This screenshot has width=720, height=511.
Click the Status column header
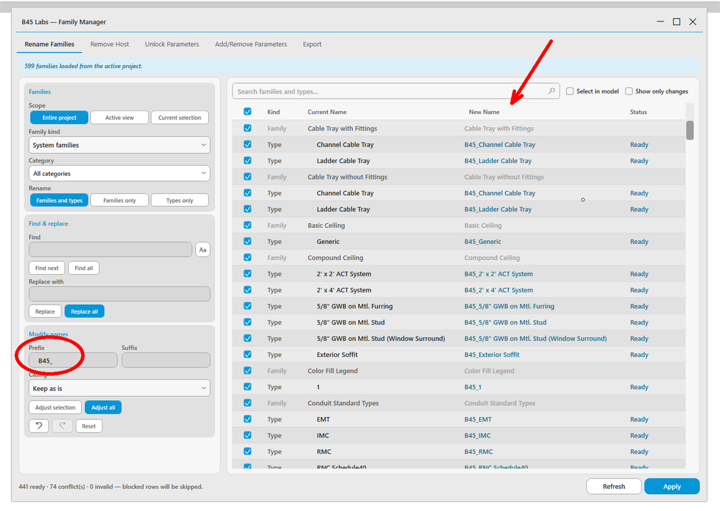coord(638,112)
